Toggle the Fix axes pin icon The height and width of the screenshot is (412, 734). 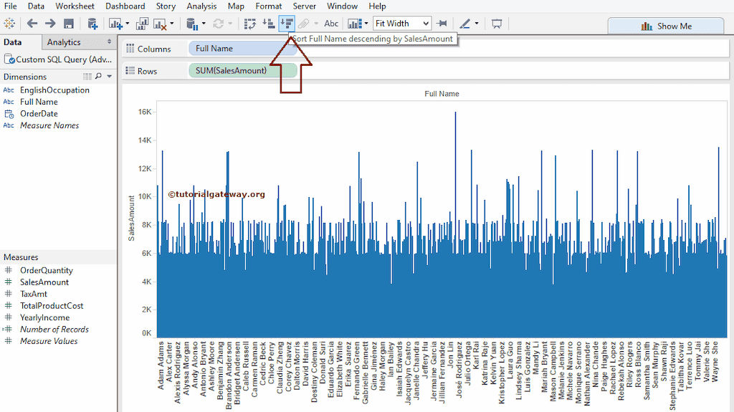click(442, 24)
